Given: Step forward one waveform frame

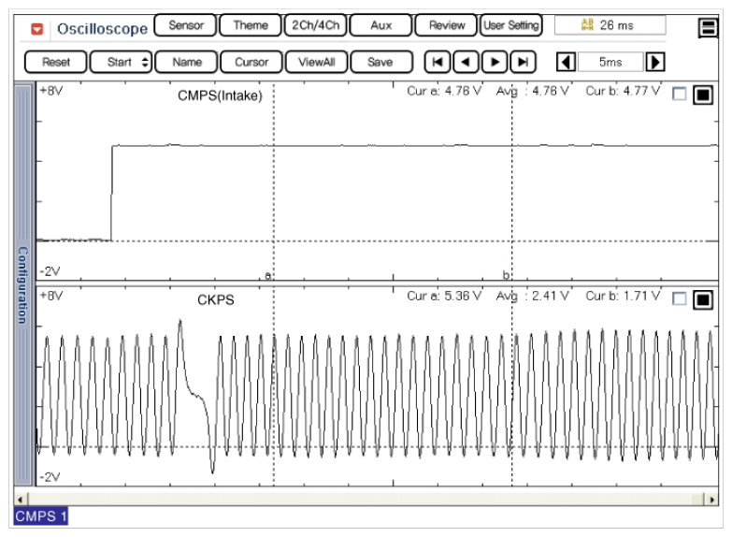Looking at the screenshot, I should coord(495,63).
